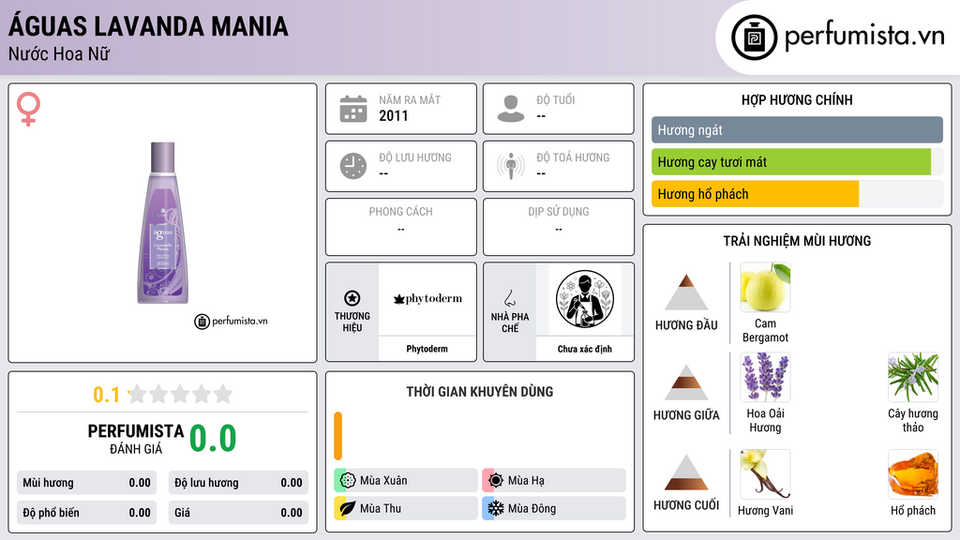Select the Mùa Hạ season button

[x=554, y=480]
